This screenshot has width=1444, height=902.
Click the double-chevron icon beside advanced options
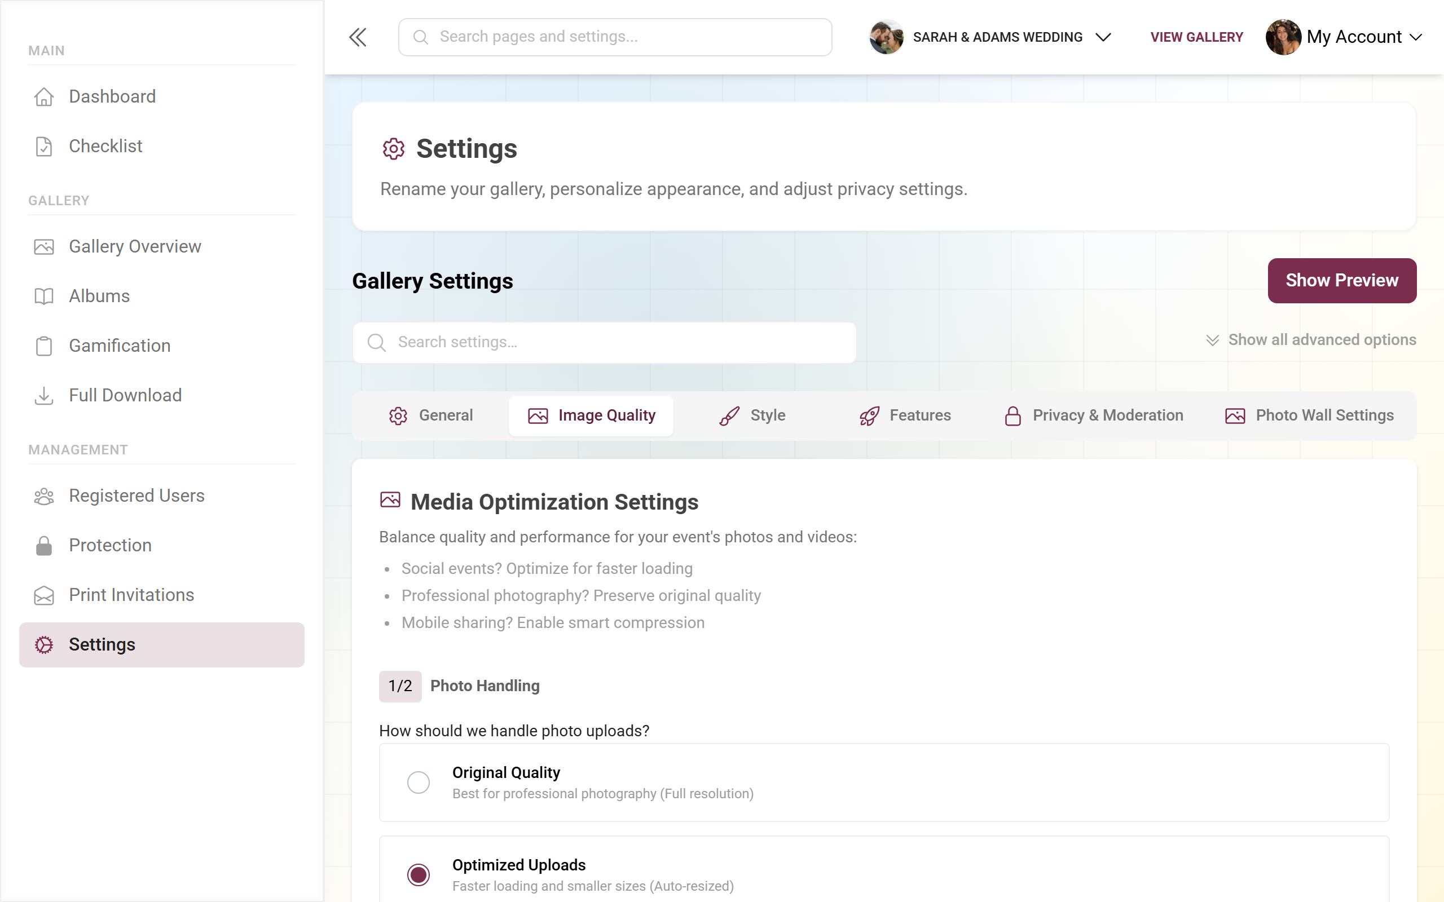(1212, 340)
